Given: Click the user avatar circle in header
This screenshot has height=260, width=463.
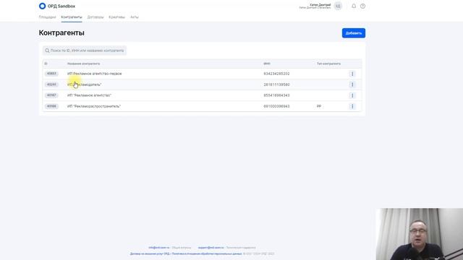Looking at the screenshot, I should (338, 6).
